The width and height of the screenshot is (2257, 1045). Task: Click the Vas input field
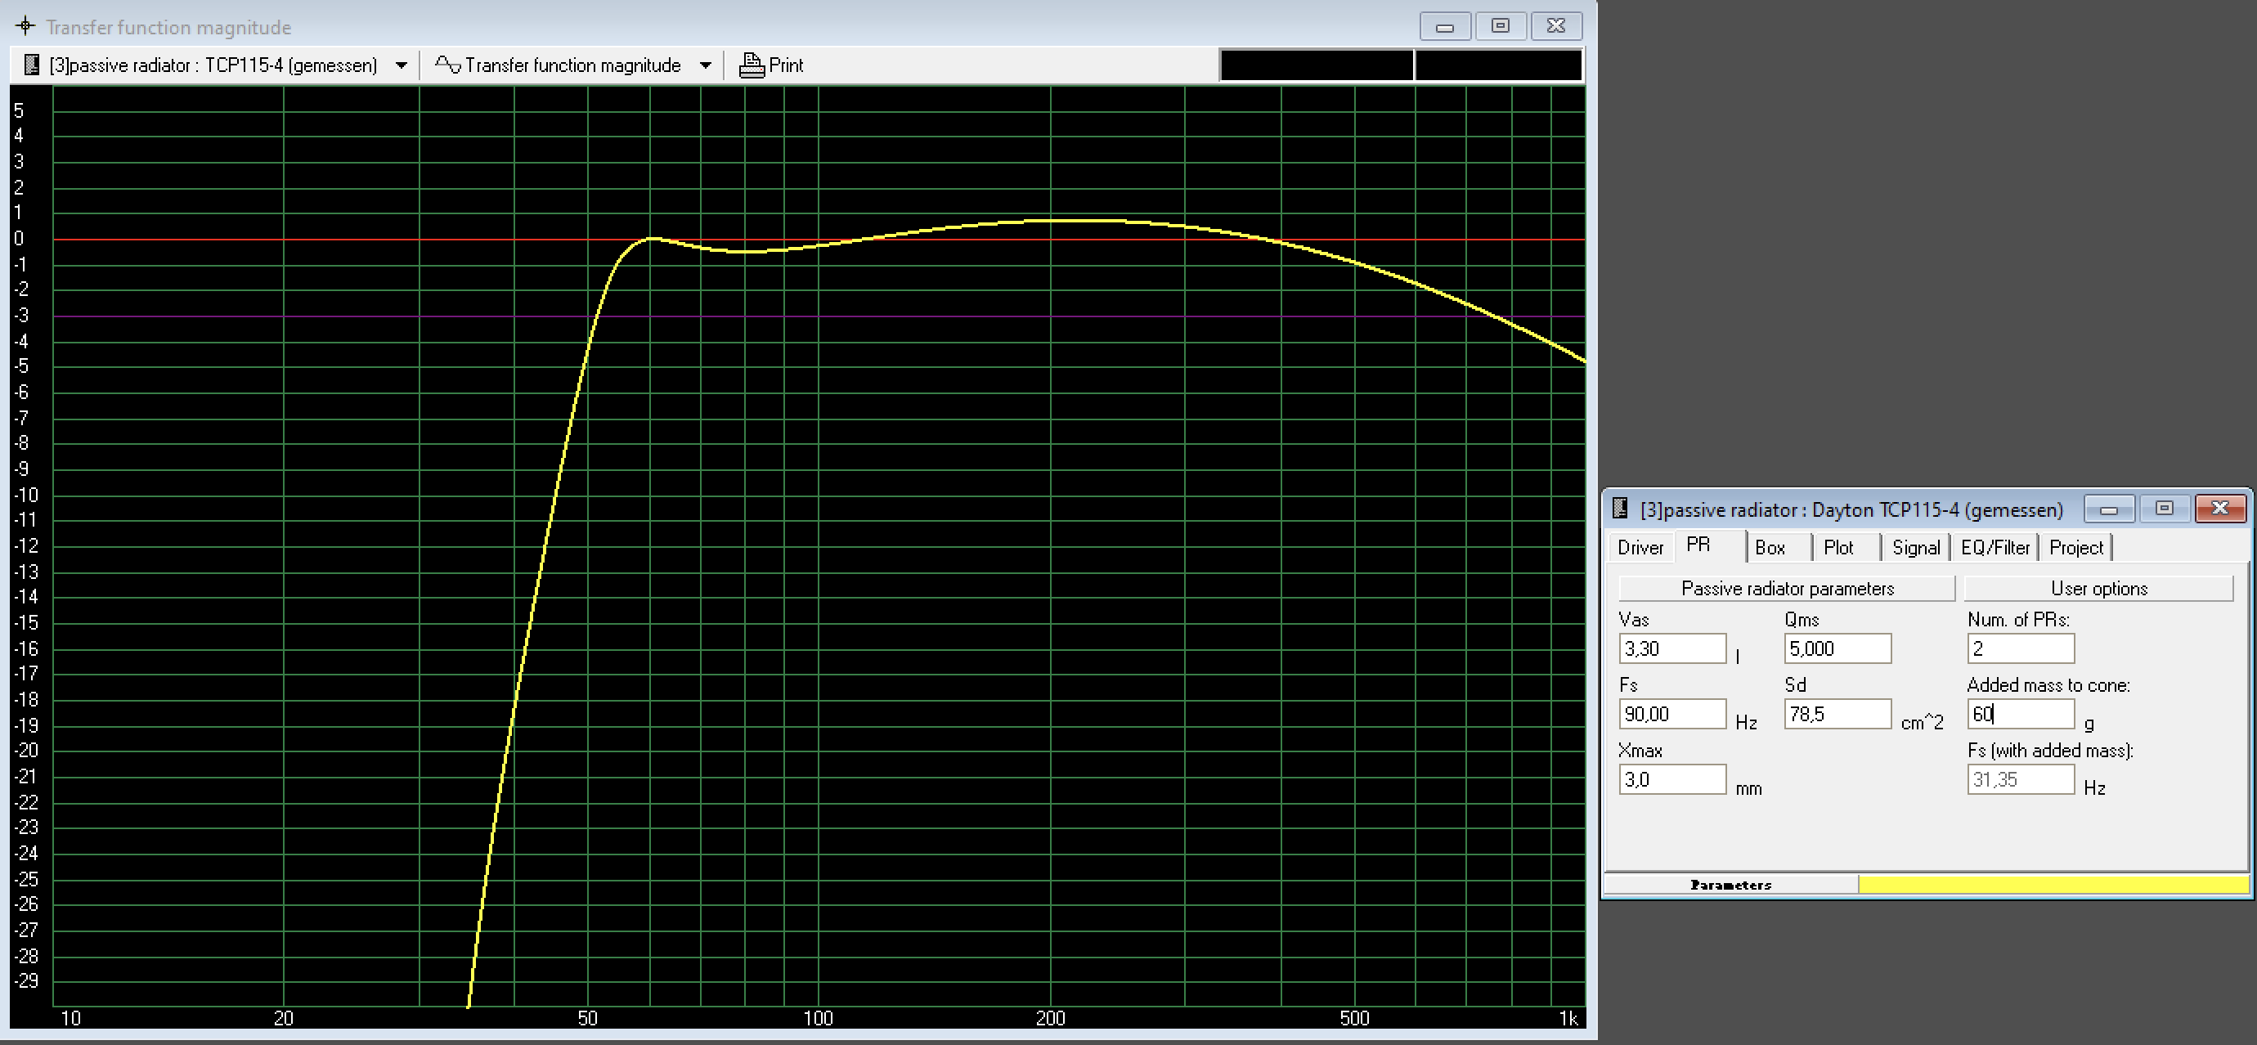click(1671, 649)
